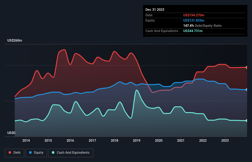Click the teal Cash And Equivalents legend dot
The width and height of the screenshot is (252, 162).
(x=53, y=152)
